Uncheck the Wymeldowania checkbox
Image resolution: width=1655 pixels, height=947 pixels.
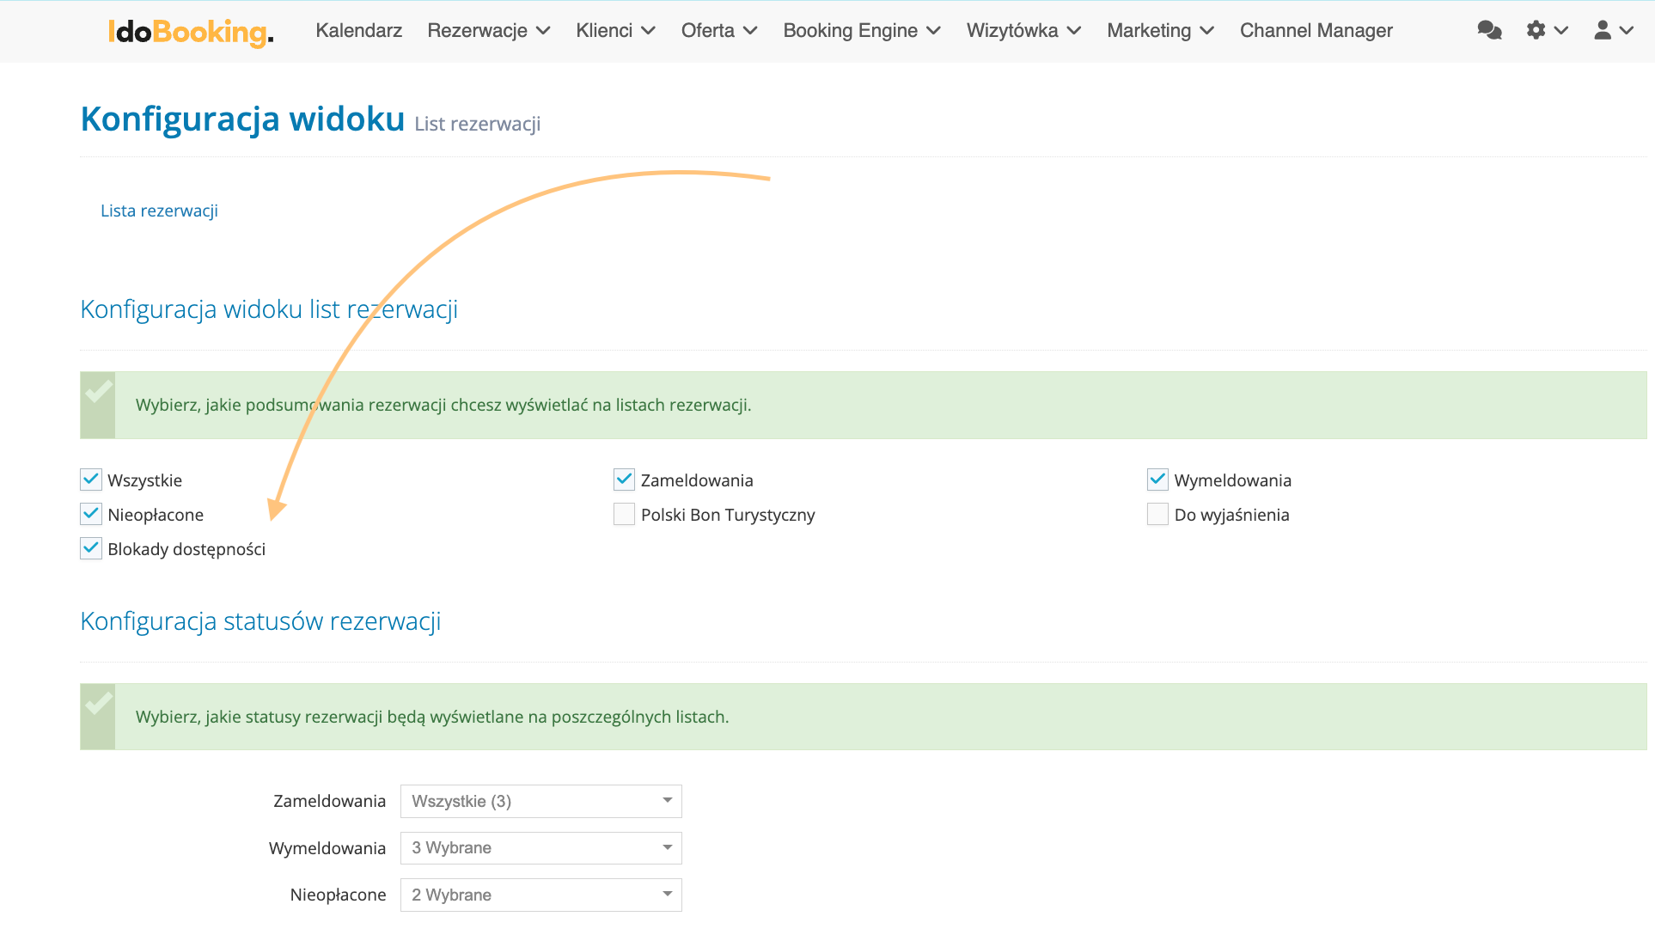[1157, 480]
